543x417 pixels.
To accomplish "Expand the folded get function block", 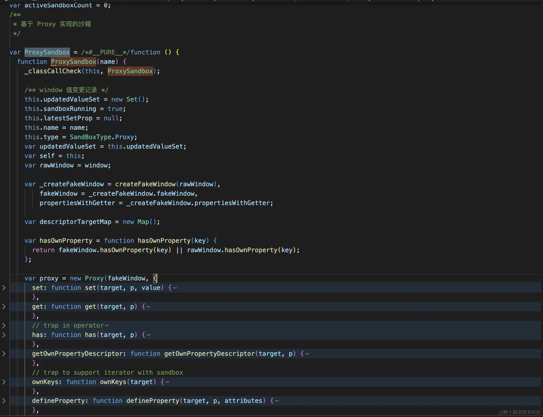I will (x=4, y=307).
